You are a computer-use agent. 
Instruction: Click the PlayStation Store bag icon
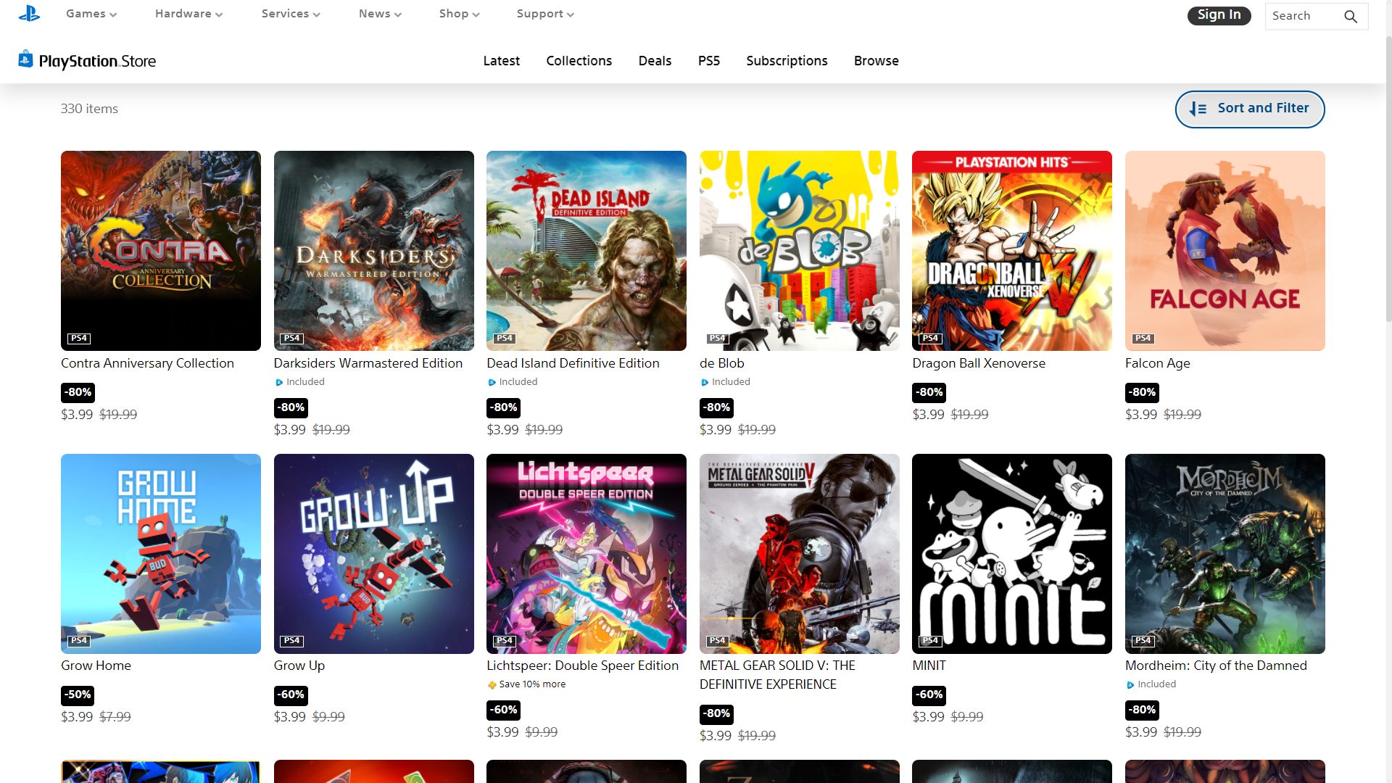(25, 59)
